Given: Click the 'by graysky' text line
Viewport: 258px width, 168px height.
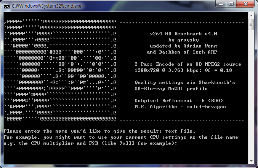Looking at the screenshot, I should pyautogui.click(x=183, y=40).
